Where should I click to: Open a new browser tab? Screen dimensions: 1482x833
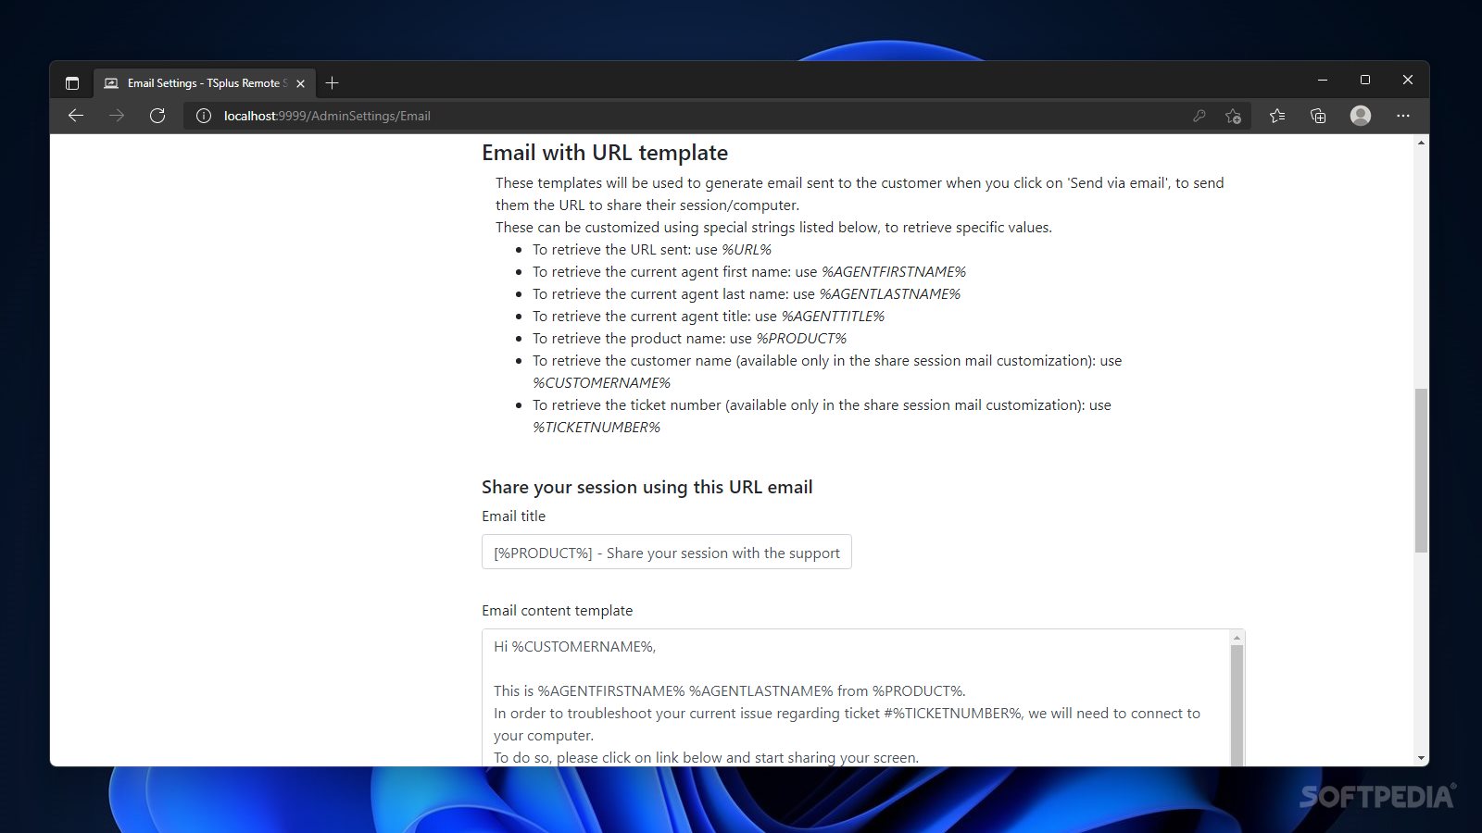332,83
